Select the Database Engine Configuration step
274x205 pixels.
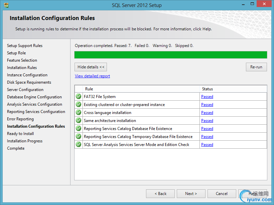tap(34, 97)
